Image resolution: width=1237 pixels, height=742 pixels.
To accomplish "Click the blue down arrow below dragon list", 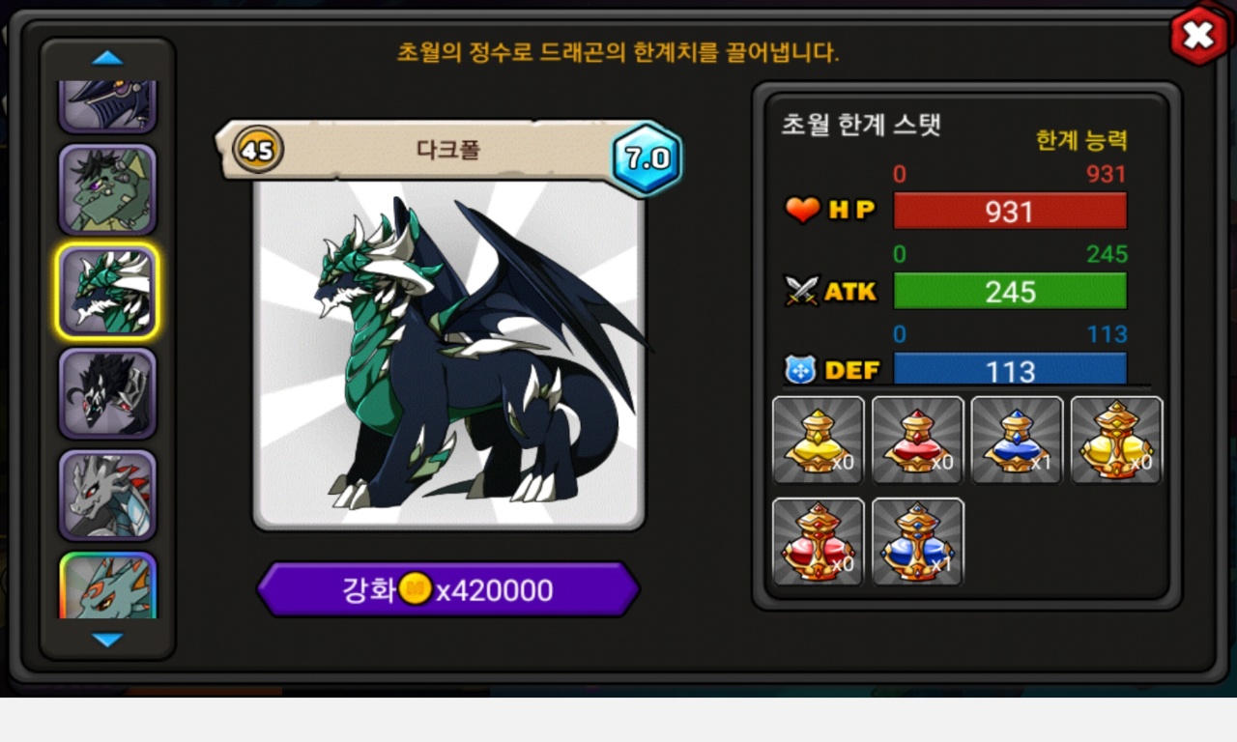I will [x=107, y=640].
